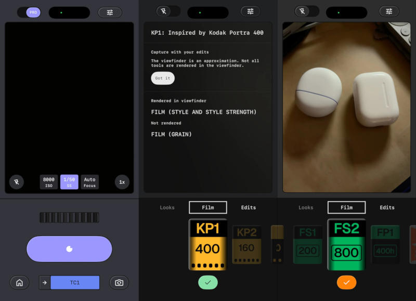Select the KP2 160 film roll
This screenshot has width=416, height=301.
[246, 244]
